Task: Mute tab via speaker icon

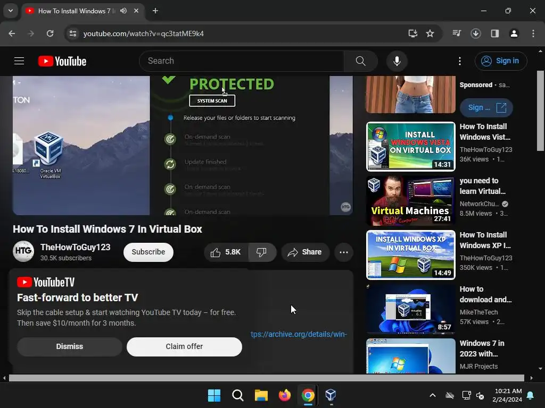Action: pos(123,11)
